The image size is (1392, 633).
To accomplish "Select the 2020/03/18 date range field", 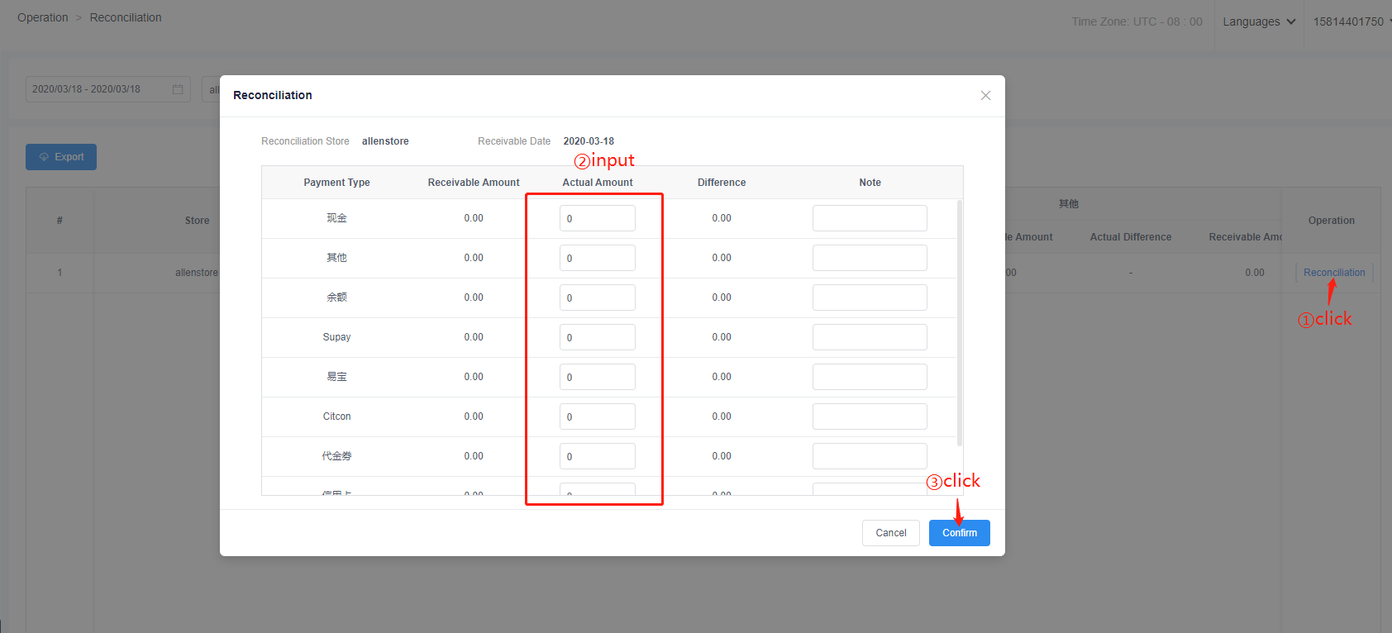I will click(x=99, y=89).
